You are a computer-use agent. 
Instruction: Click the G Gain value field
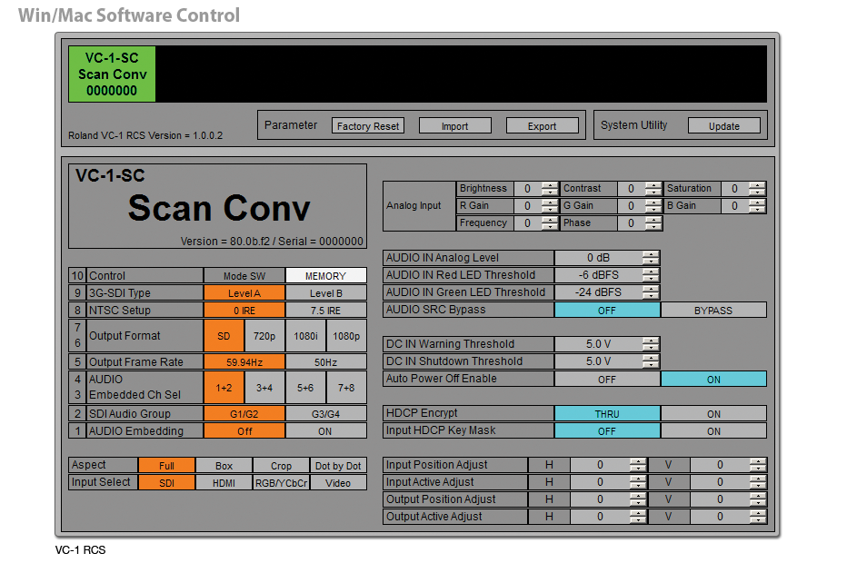point(632,205)
